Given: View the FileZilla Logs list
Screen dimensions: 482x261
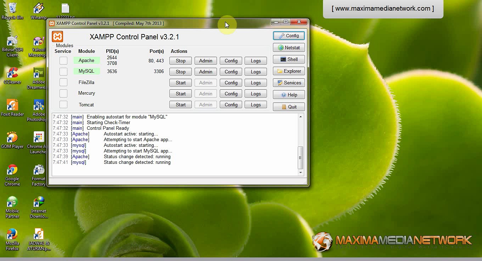Looking at the screenshot, I should [256, 83].
